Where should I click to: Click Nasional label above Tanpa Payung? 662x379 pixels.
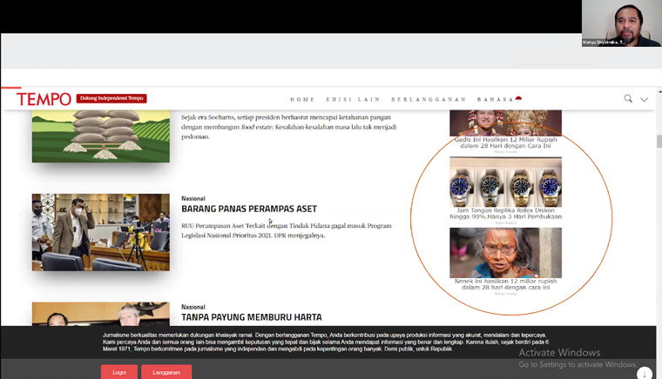[193, 307]
